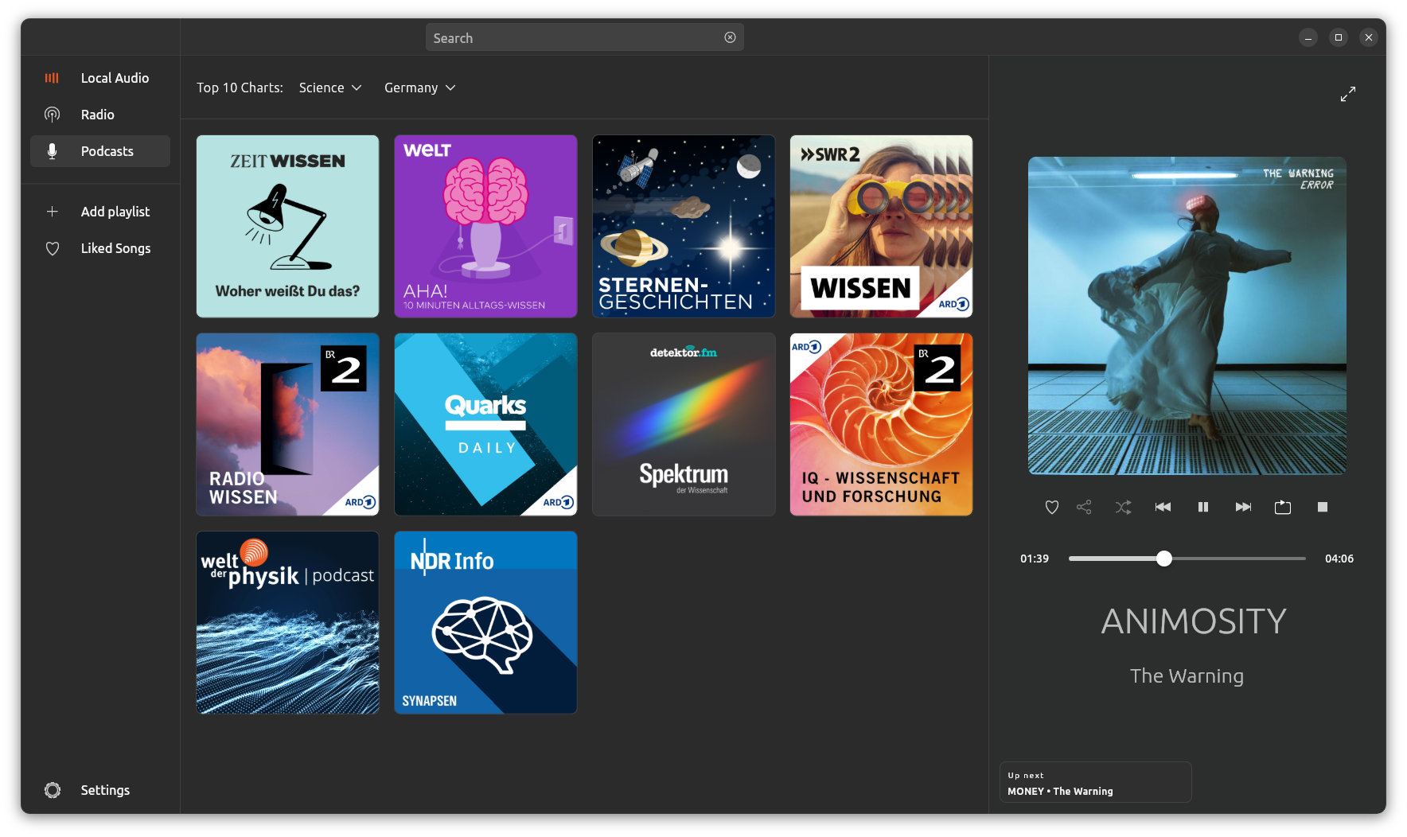Screen dimensions: 1407x837
Task: Open the NDR Info Synapsen podcast
Action: point(485,622)
